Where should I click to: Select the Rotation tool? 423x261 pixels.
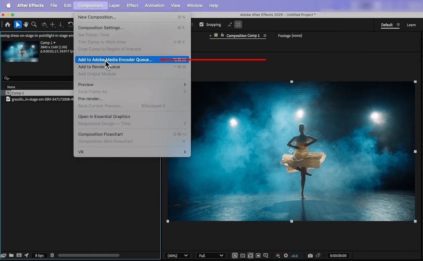pos(70,24)
